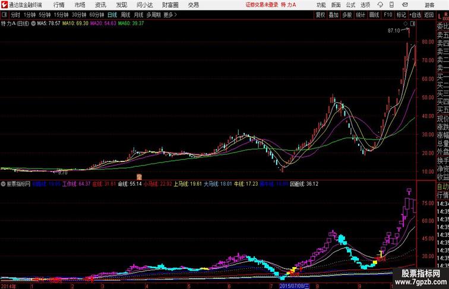Click the MA20: 54.63 value label
Image resolution: width=449 pixels, height=289 pixels.
pos(103,24)
